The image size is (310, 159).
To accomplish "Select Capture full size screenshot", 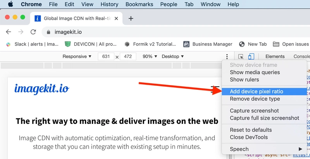I will (x=264, y=118).
